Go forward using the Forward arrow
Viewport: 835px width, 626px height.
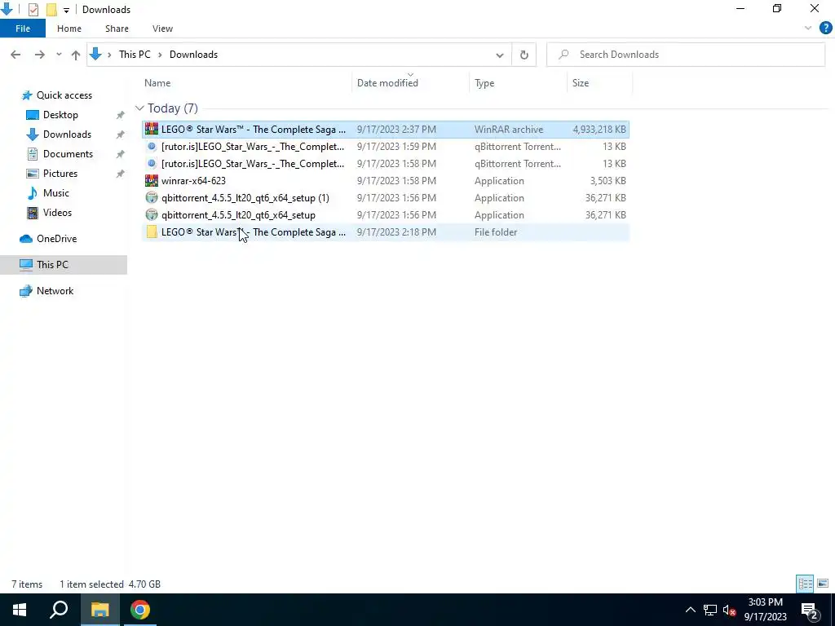(x=39, y=55)
